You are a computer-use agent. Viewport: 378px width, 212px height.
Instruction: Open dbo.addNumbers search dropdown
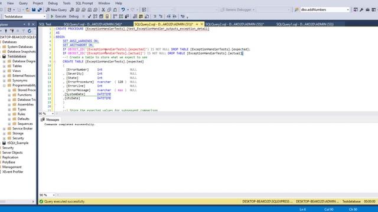348,9
